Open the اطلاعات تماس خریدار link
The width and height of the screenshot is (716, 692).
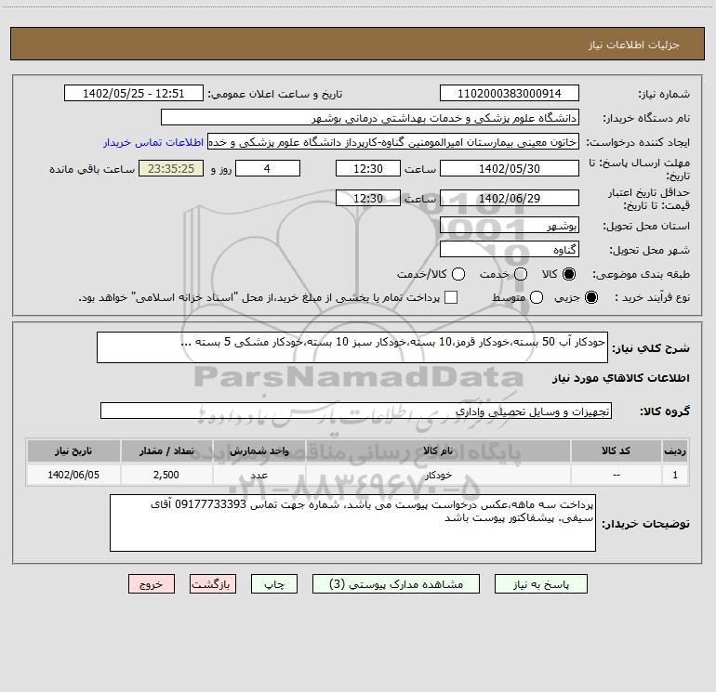coord(152,143)
